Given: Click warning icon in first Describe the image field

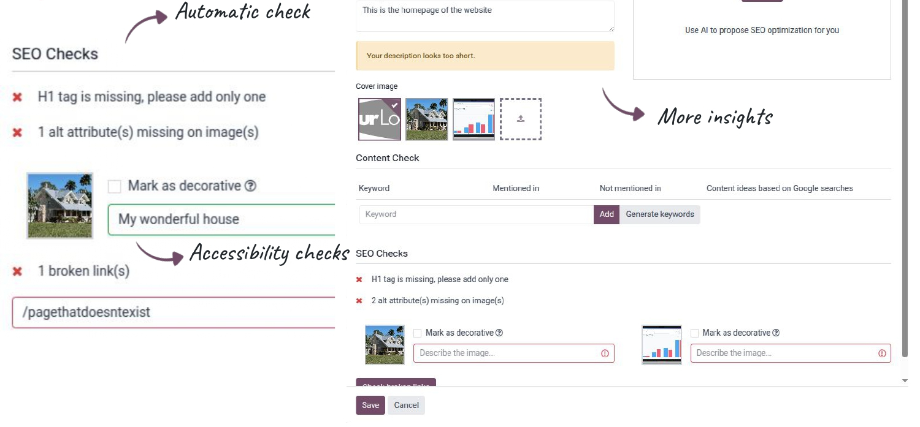Looking at the screenshot, I should [x=605, y=353].
